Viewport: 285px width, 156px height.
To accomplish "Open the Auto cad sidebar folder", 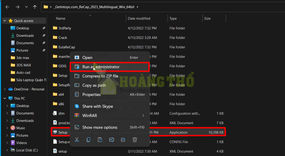I will (23, 72).
